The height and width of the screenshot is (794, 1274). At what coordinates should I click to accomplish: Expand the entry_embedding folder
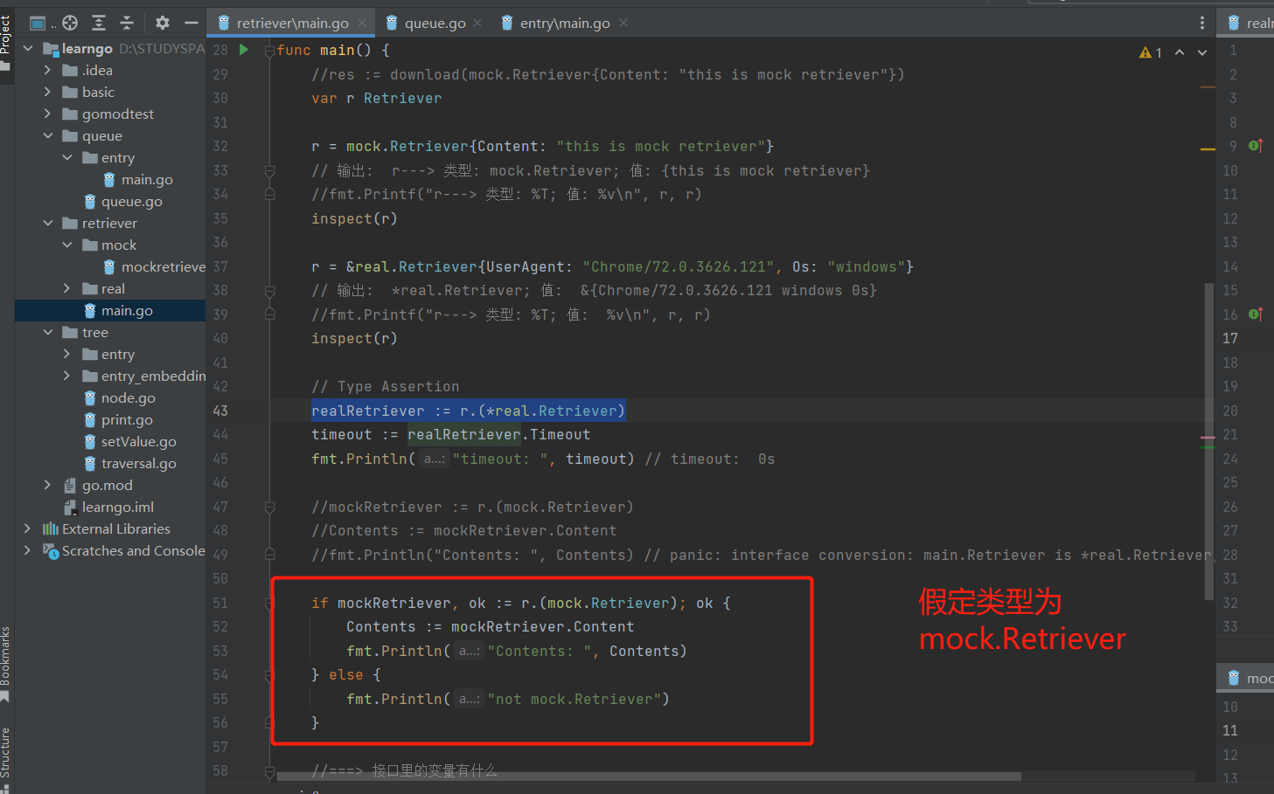coord(66,376)
